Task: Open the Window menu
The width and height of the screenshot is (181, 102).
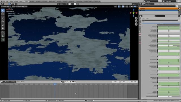Action: [16, 1]
